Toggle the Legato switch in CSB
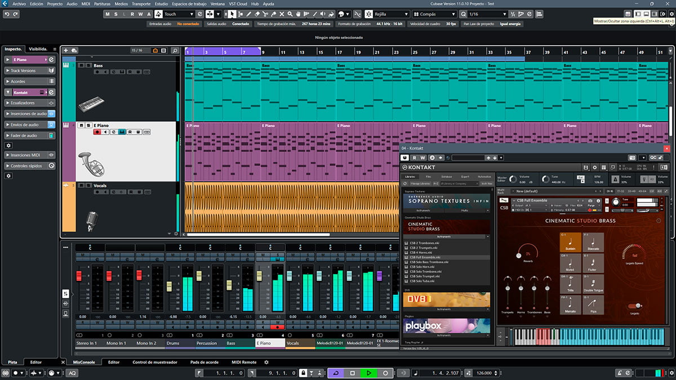Screen dimensions: 676x380 click(x=634, y=306)
